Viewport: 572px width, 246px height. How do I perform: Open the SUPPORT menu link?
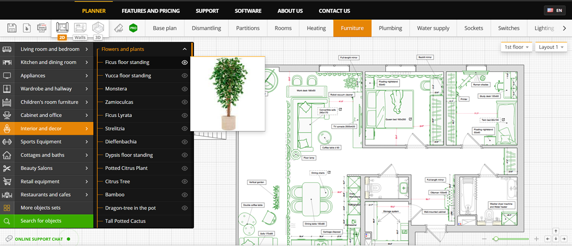click(x=207, y=11)
